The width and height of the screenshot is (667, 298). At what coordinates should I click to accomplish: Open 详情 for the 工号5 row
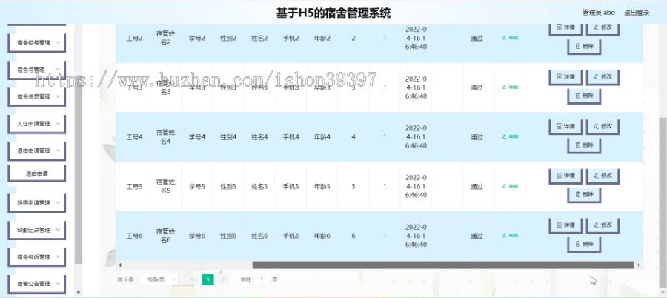click(565, 176)
